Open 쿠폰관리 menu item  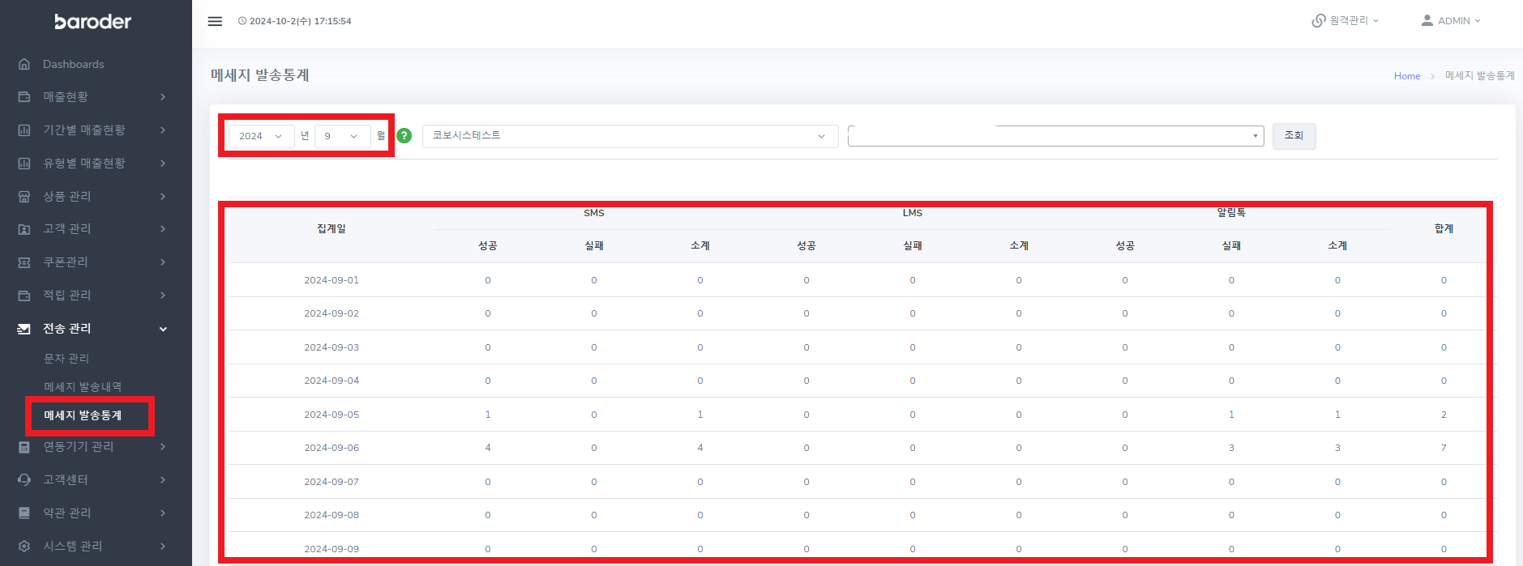(66, 262)
